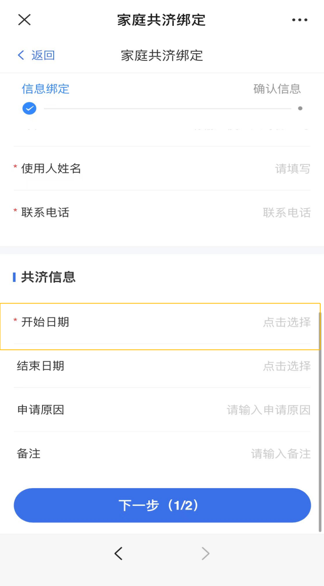Tap the browser forward arrow at bottom
The width and height of the screenshot is (324, 586).
coord(206,554)
